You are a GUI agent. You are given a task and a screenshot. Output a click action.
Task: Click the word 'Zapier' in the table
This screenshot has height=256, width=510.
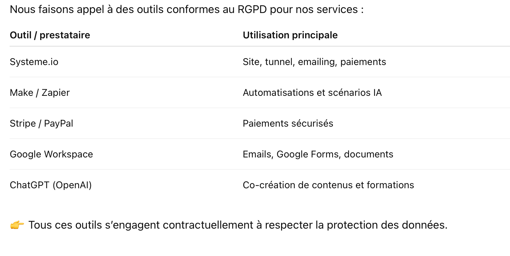pos(56,93)
